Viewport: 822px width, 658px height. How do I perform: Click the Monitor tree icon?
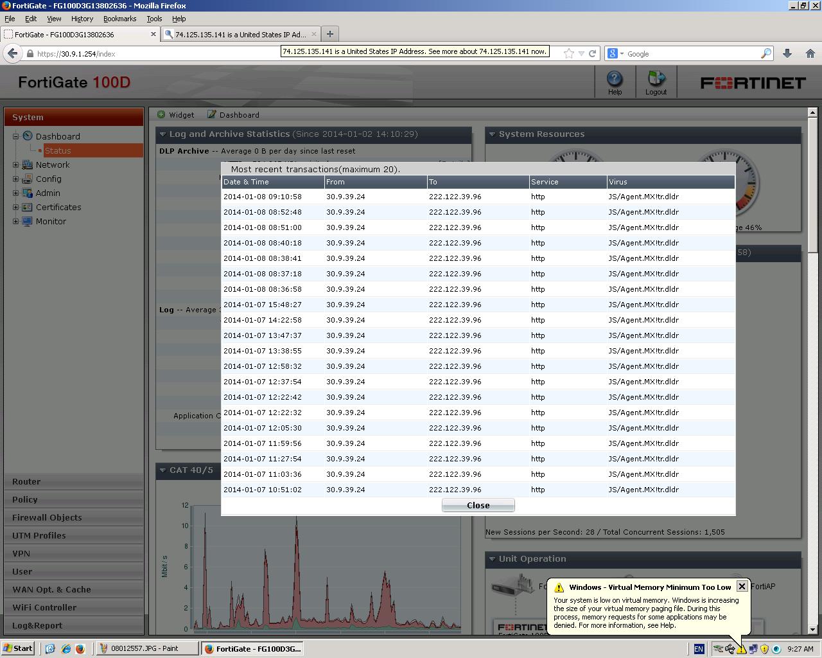pos(27,221)
